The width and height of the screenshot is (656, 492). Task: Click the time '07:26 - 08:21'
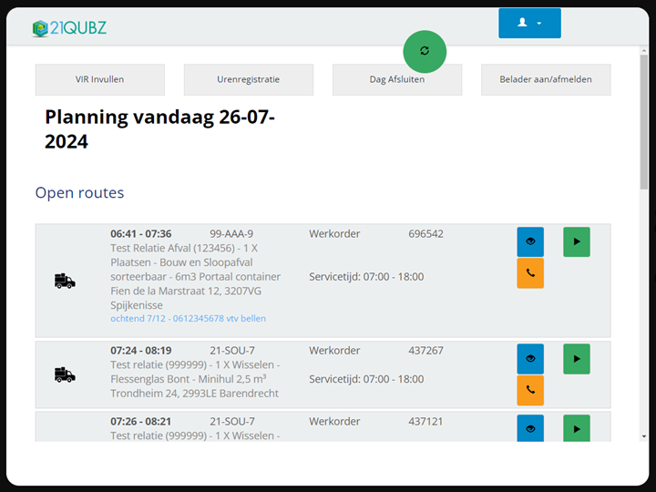tap(141, 422)
